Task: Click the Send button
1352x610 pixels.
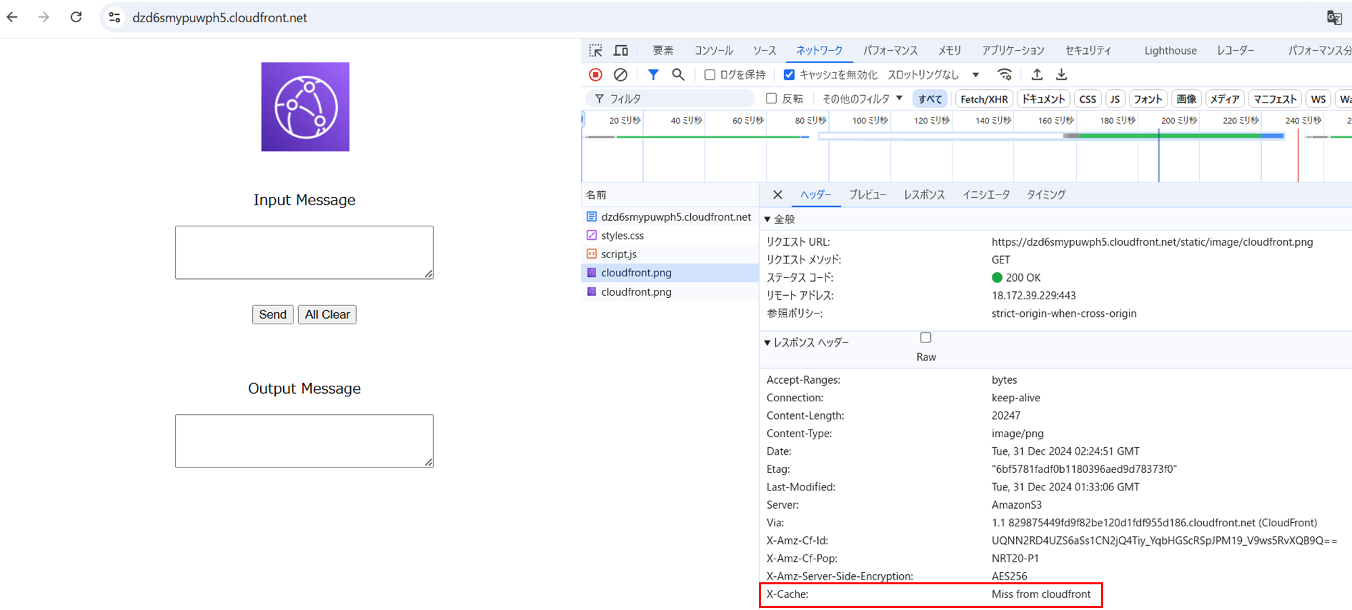Action: (272, 314)
